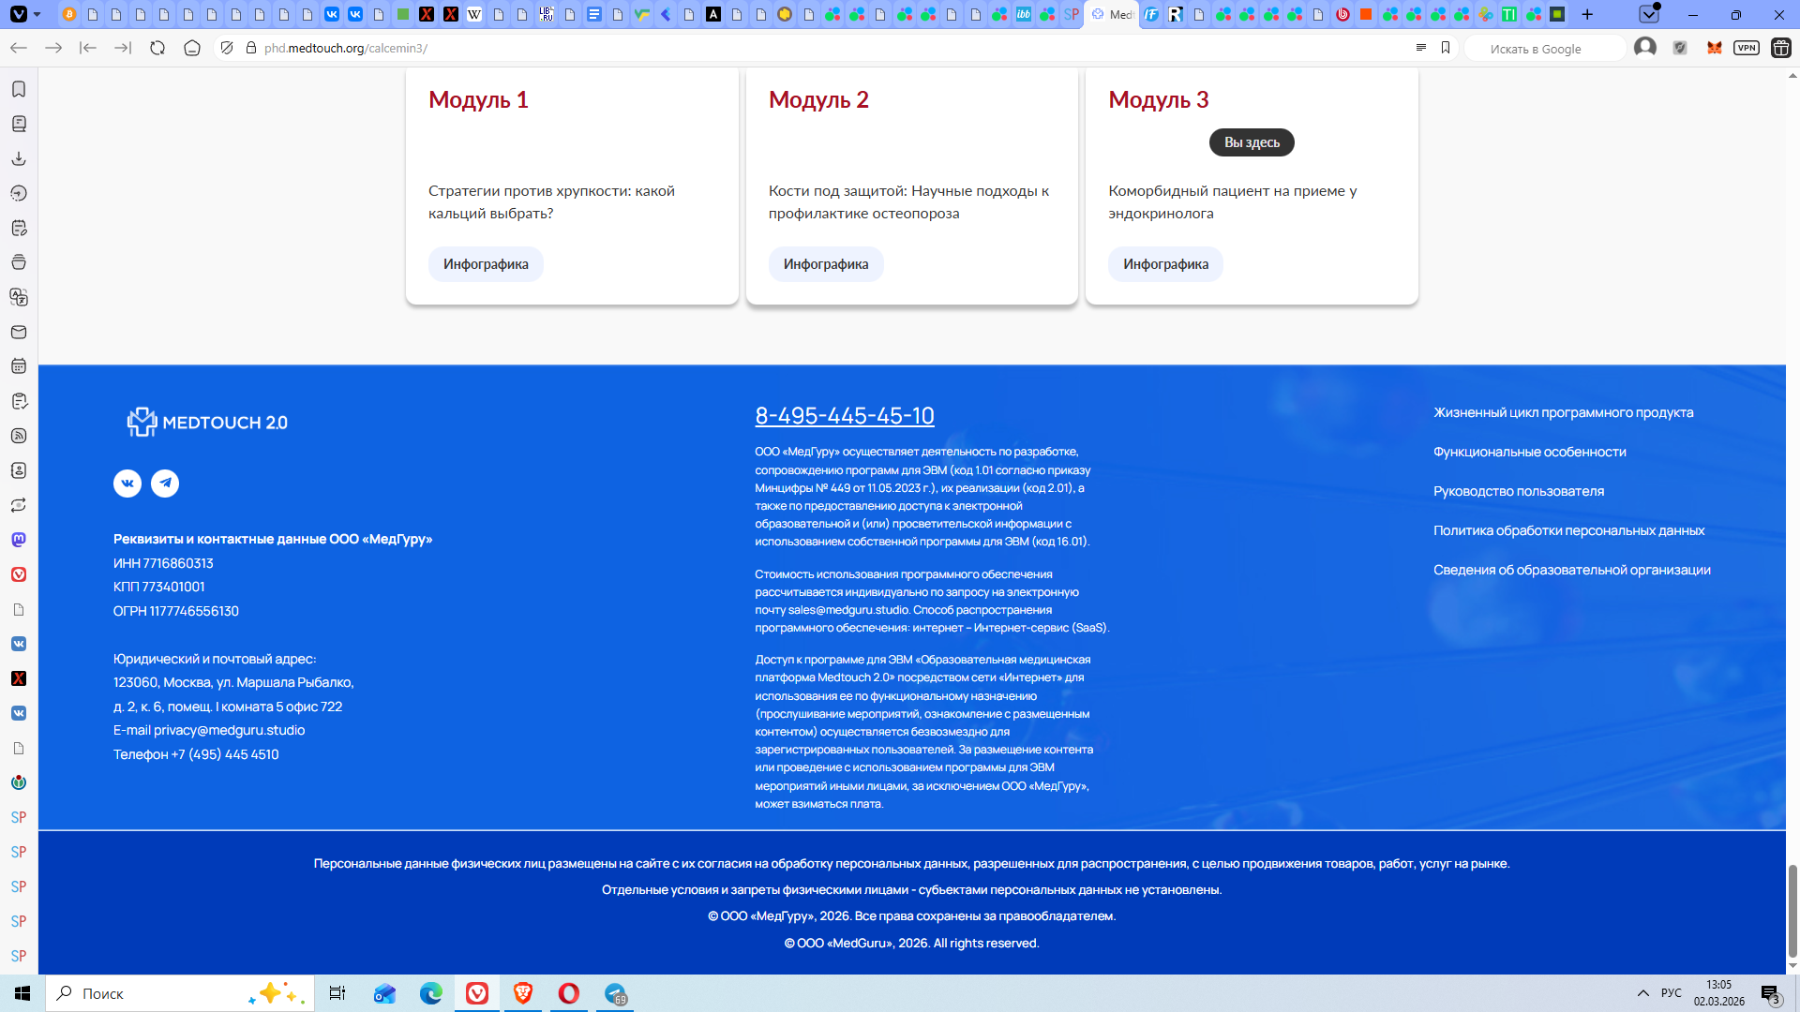Expand the closed tabs trash button
This screenshot has width=1800, height=1012.
tap(1648, 14)
